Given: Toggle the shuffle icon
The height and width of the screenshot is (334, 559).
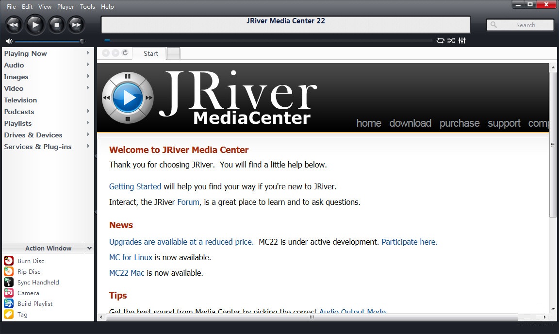Looking at the screenshot, I should (451, 41).
